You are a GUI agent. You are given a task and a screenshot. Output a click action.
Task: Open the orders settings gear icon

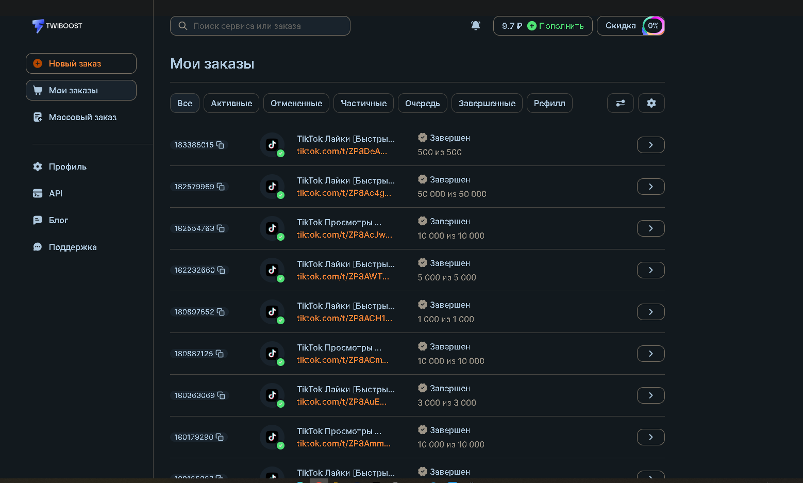pyautogui.click(x=651, y=103)
